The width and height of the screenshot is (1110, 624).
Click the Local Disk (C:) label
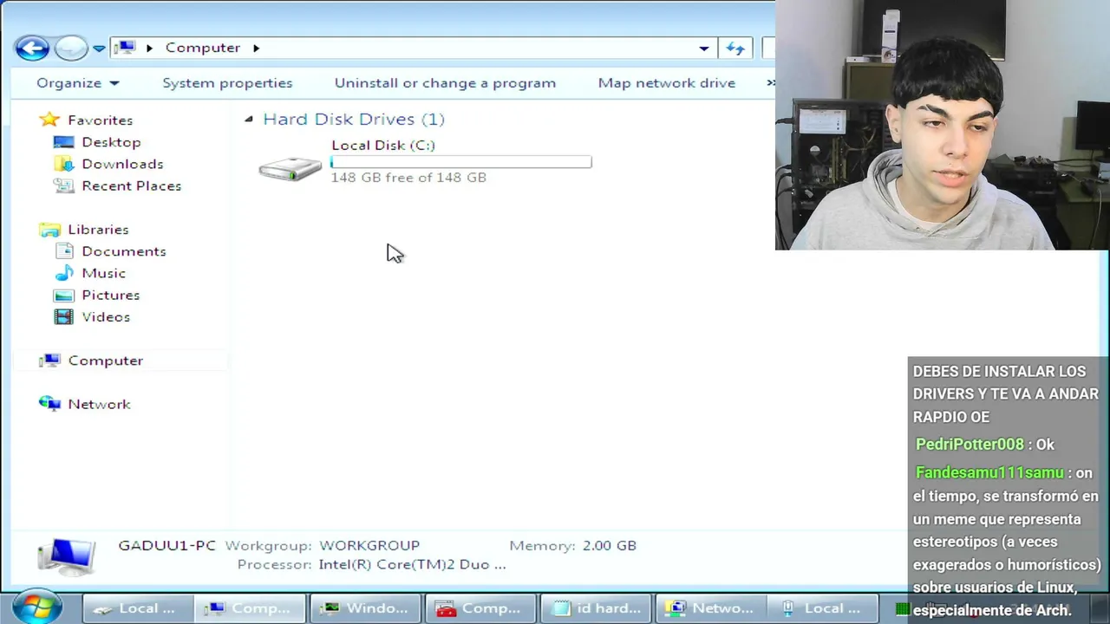tap(383, 145)
